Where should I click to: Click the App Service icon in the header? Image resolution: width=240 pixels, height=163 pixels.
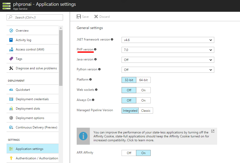[x=7, y=6]
